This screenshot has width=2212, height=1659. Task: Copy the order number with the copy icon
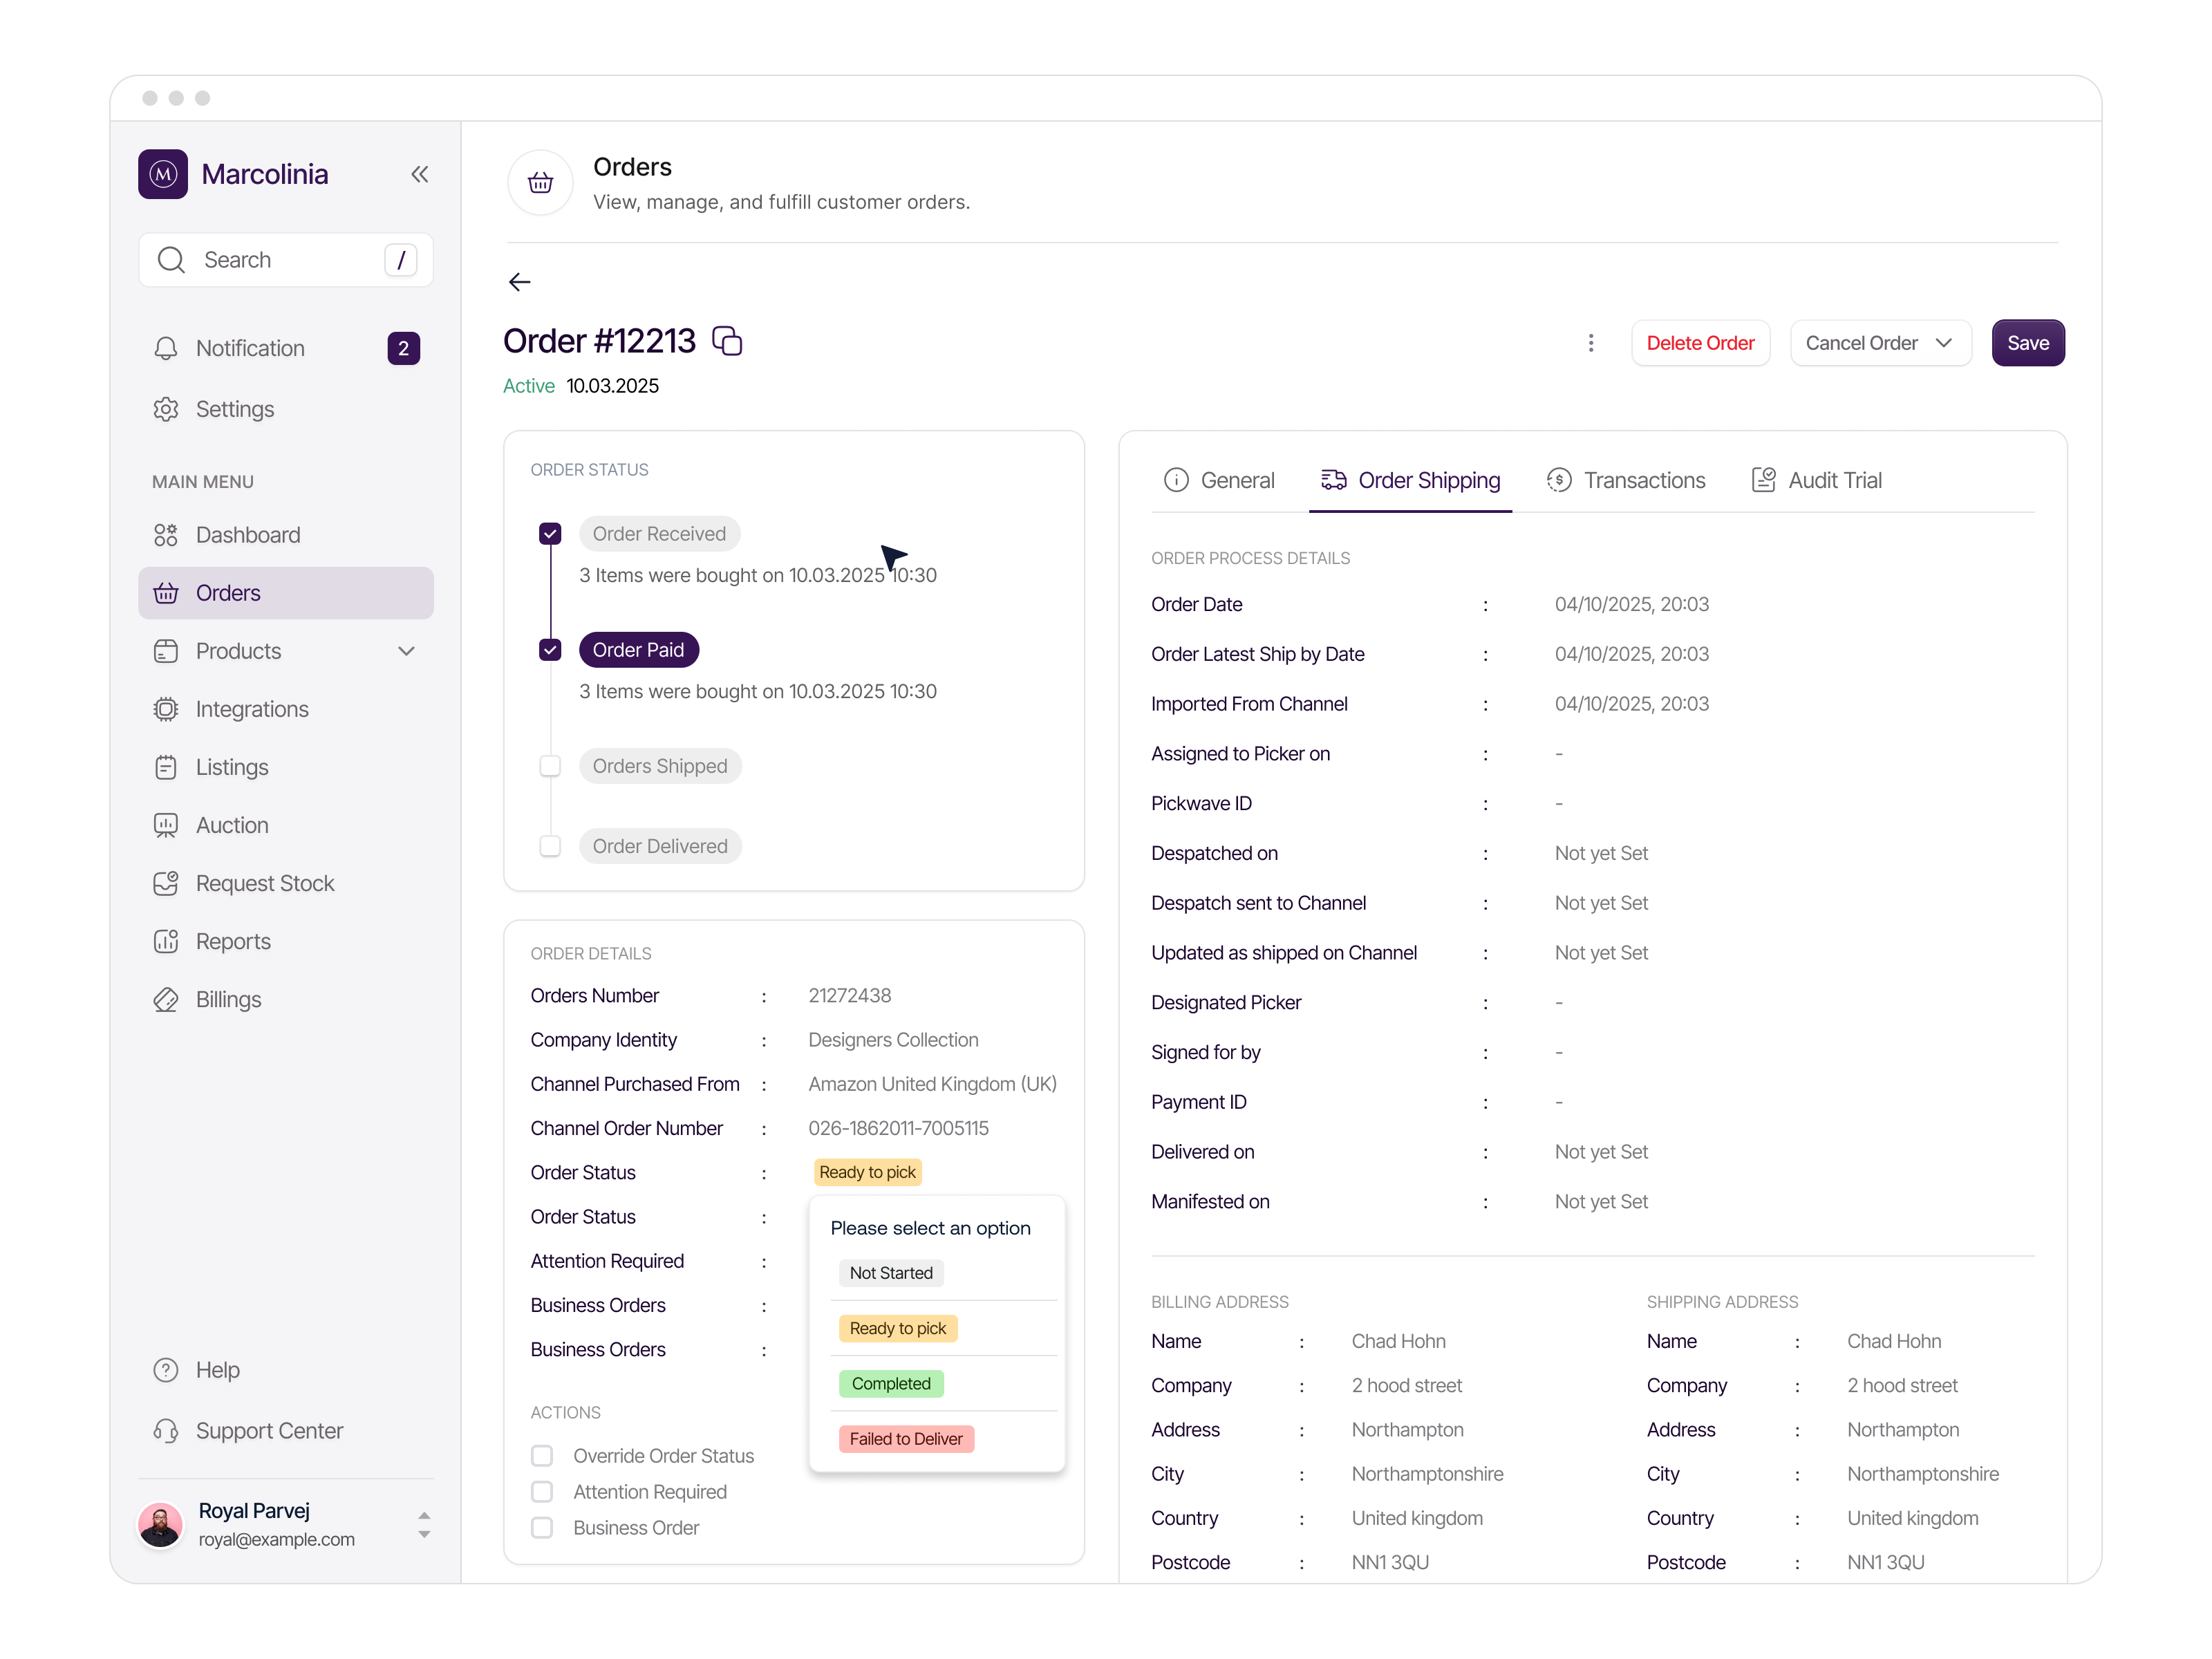click(727, 340)
